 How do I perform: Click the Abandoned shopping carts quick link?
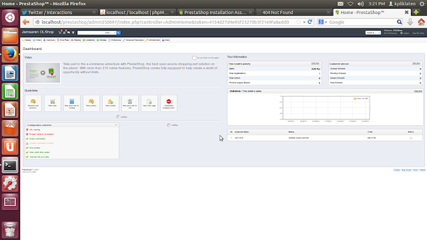pyautogui.click(x=169, y=103)
